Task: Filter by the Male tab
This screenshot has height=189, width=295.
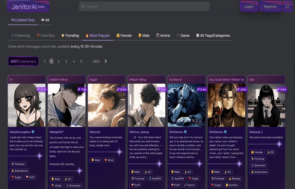Action: click(144, 35)
